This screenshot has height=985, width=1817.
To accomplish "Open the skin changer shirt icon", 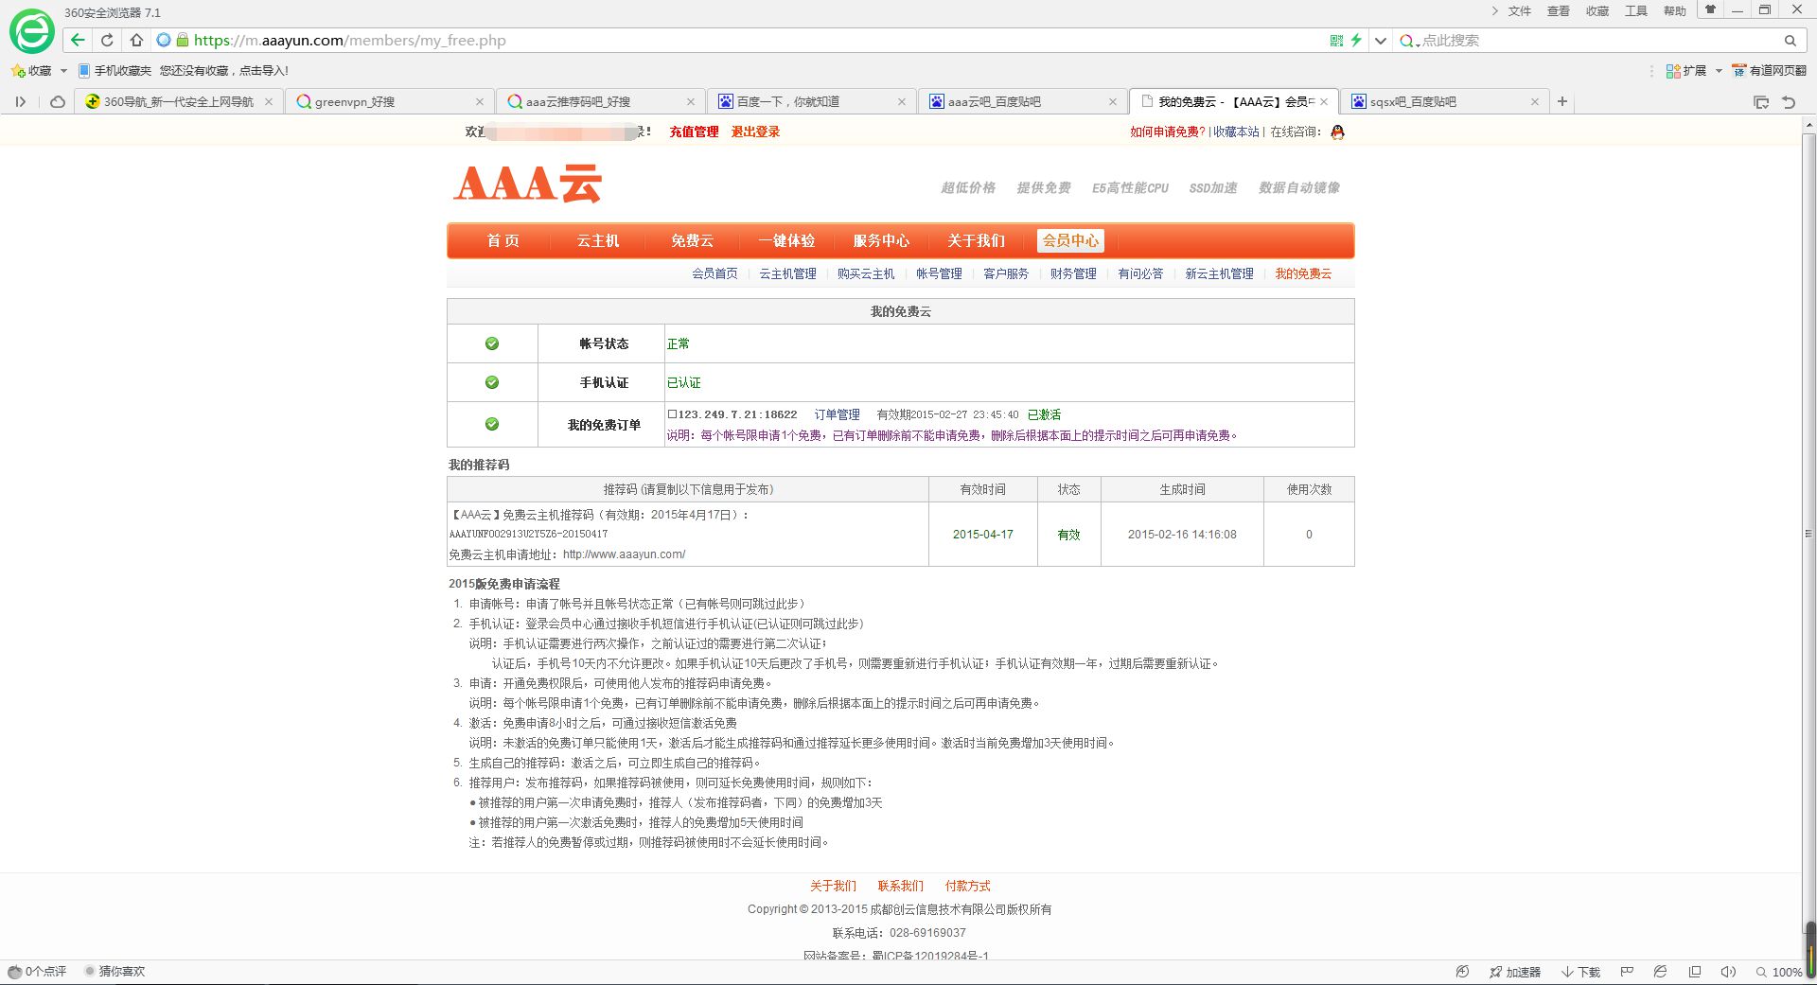I will coord(1710,10).
